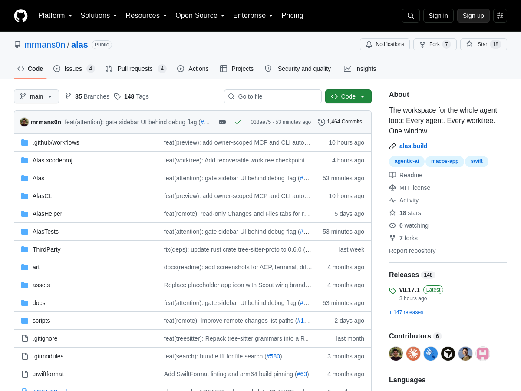Click the macos-app topic tag
This screenshot has width=521, height=391.
tap(445, 161)
